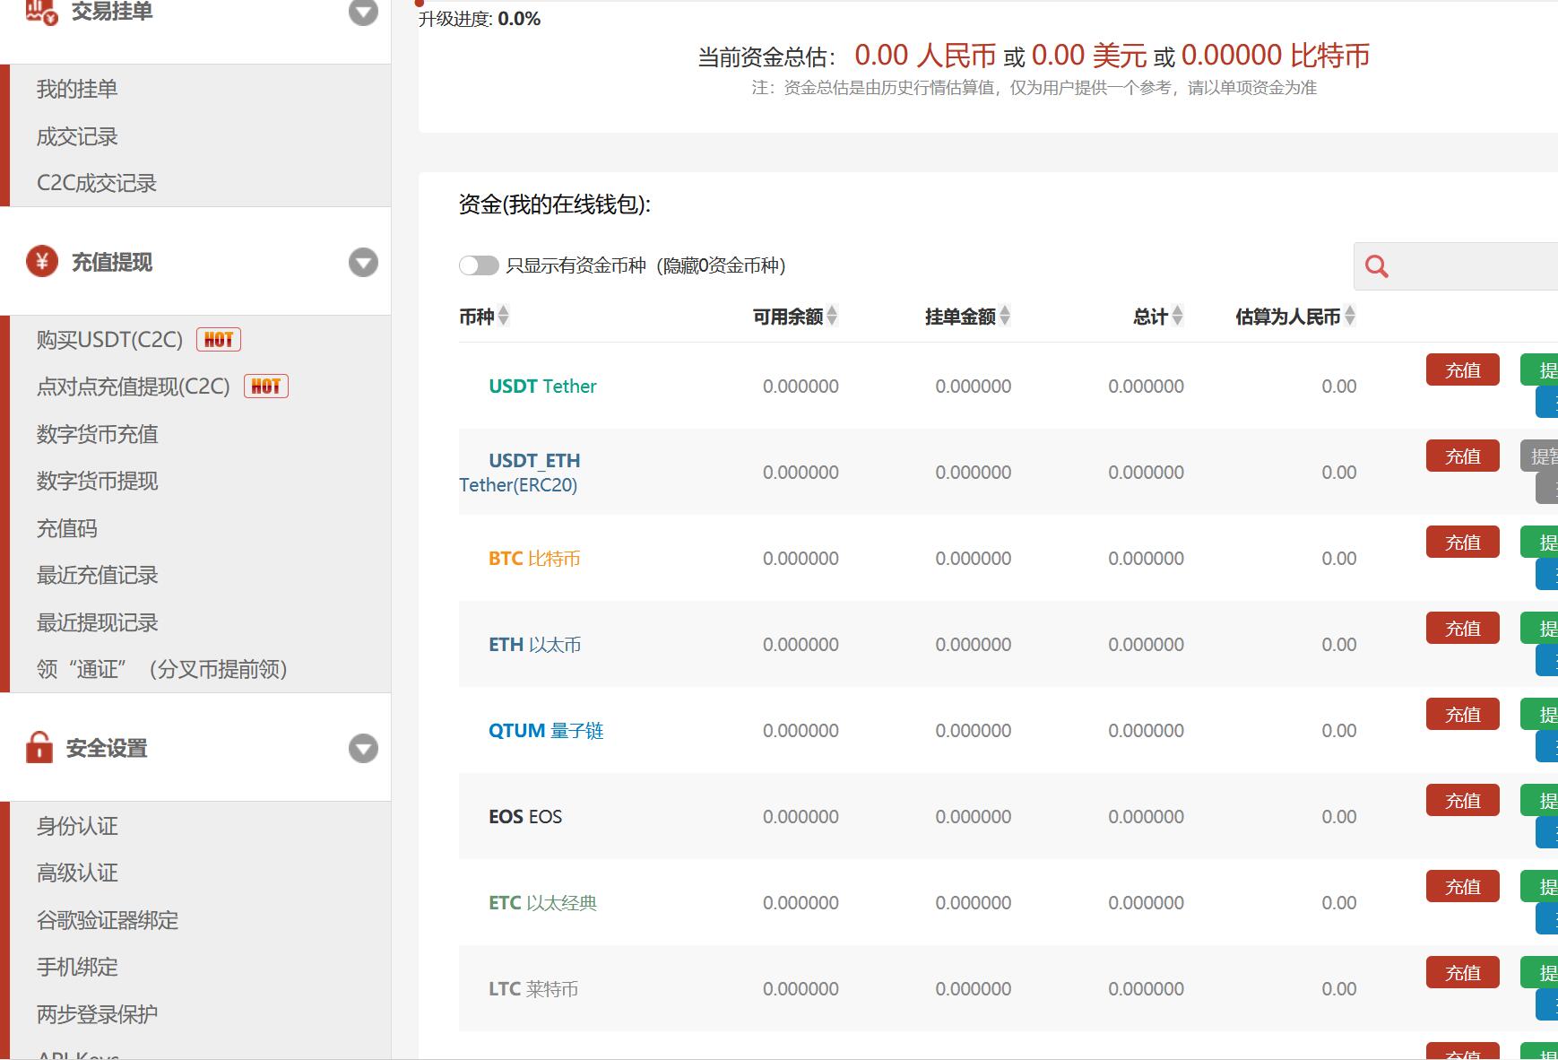The height and width of the screenshot is (1060, 1558).
Task: Click 充值 button for ETC 以太经典
Action: point(1463,887)
